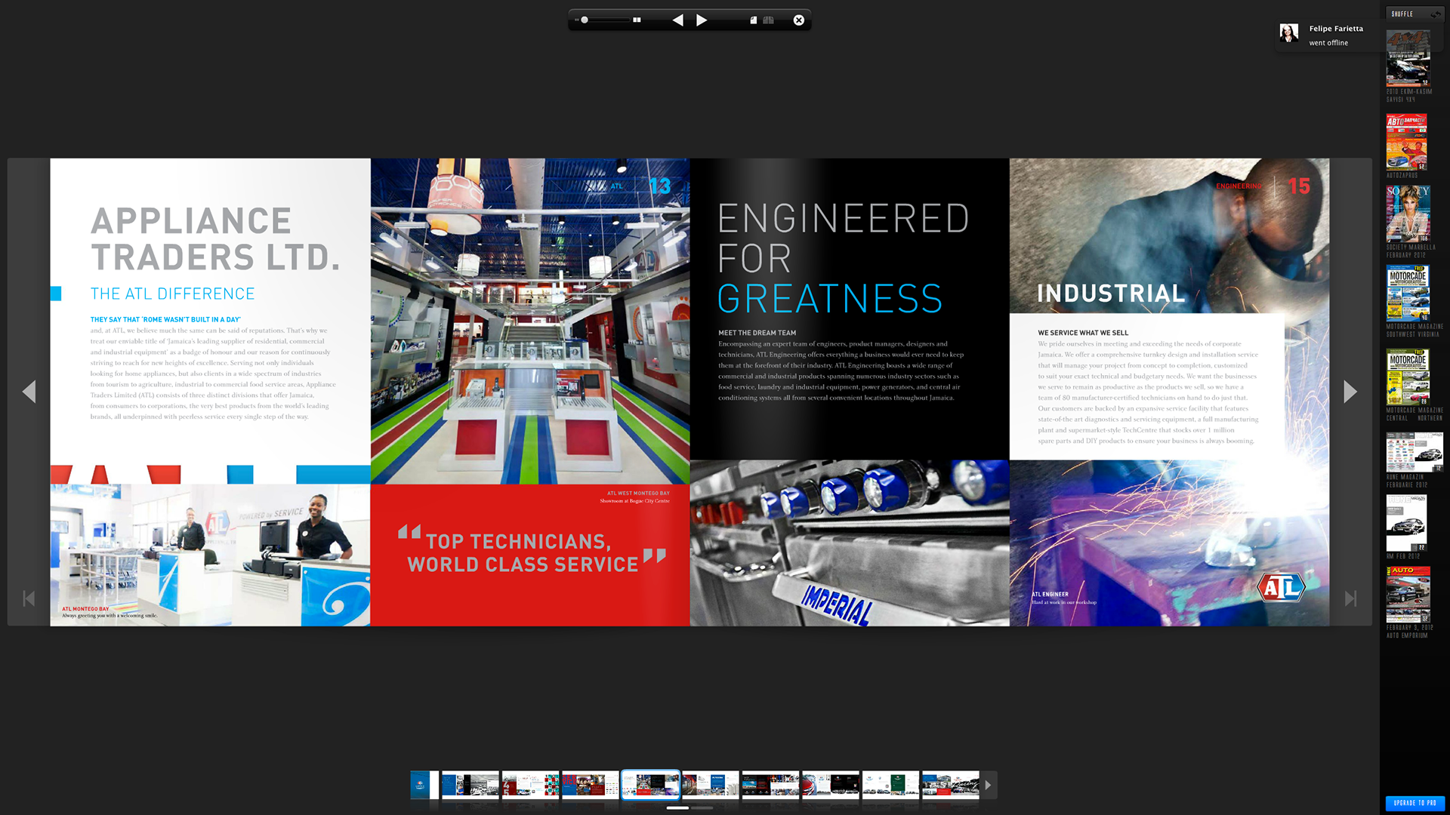Image resolution: width=1450 pixels, height=815 pixels.
Task: Open the 2010 Ekim-Kasim 4x4 magazine cover
Action: point(1408,59)
